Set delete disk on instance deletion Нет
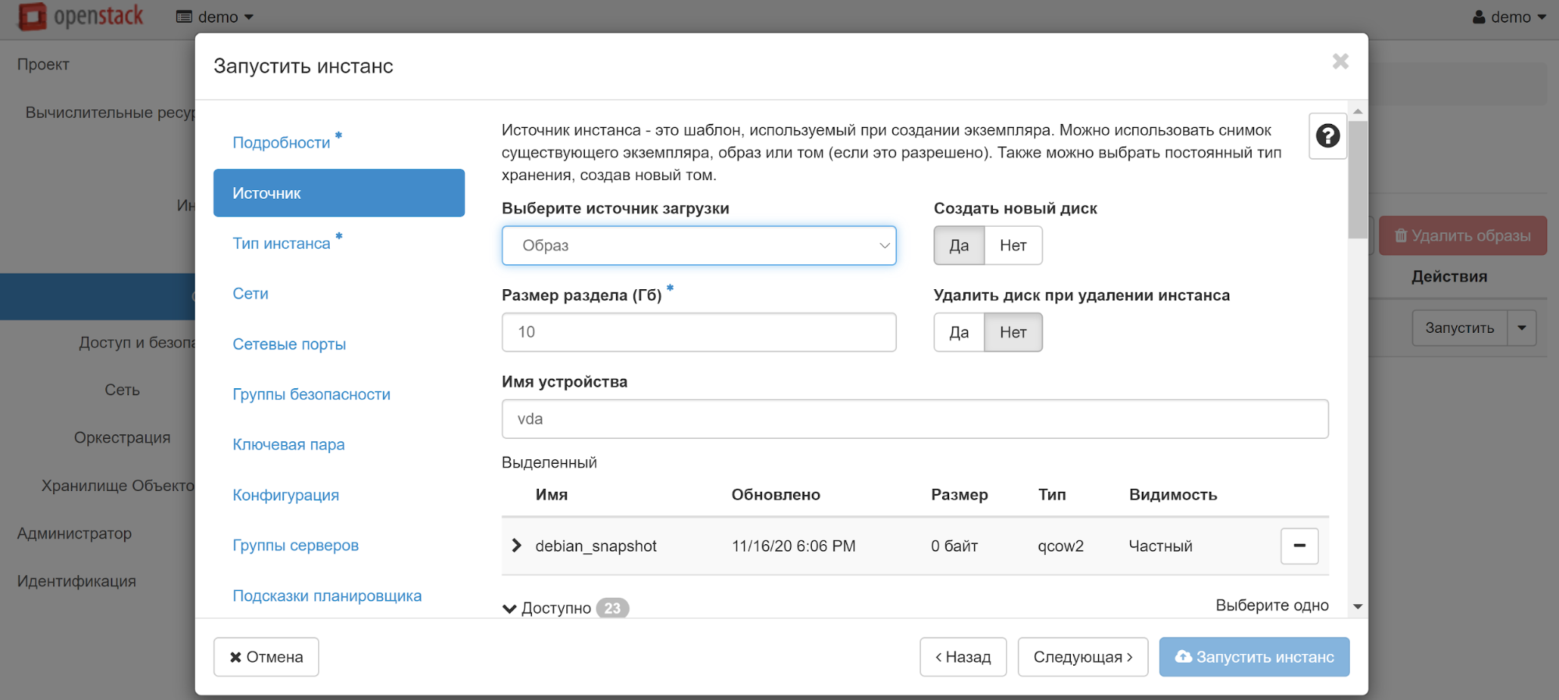Viewport: 1559px width, 700px height. tap(1013, 332)
